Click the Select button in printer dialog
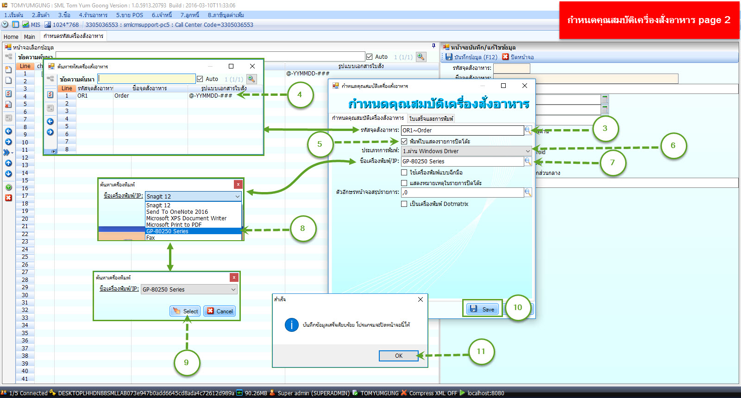This screenshot has width=741, height=398. point(185,311)
